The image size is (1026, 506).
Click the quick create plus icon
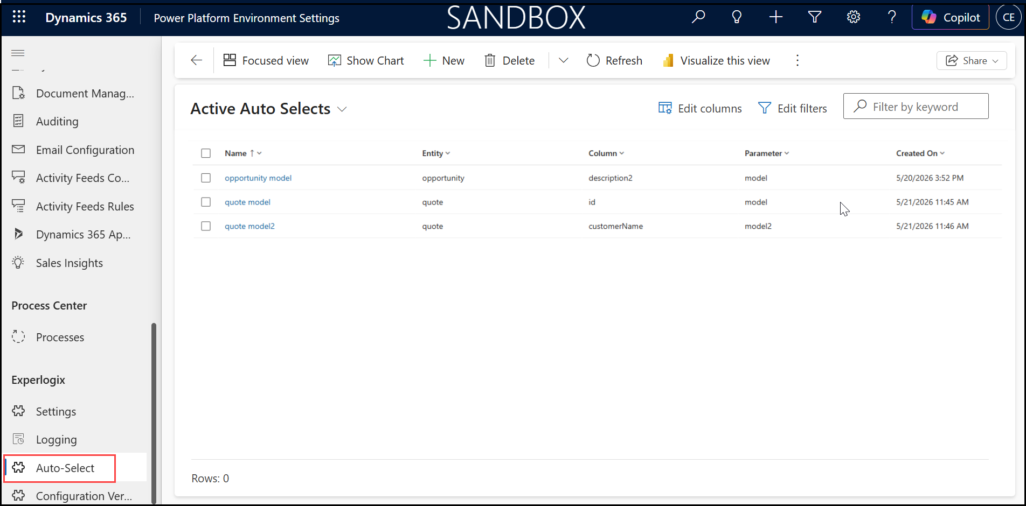point(775,17)
